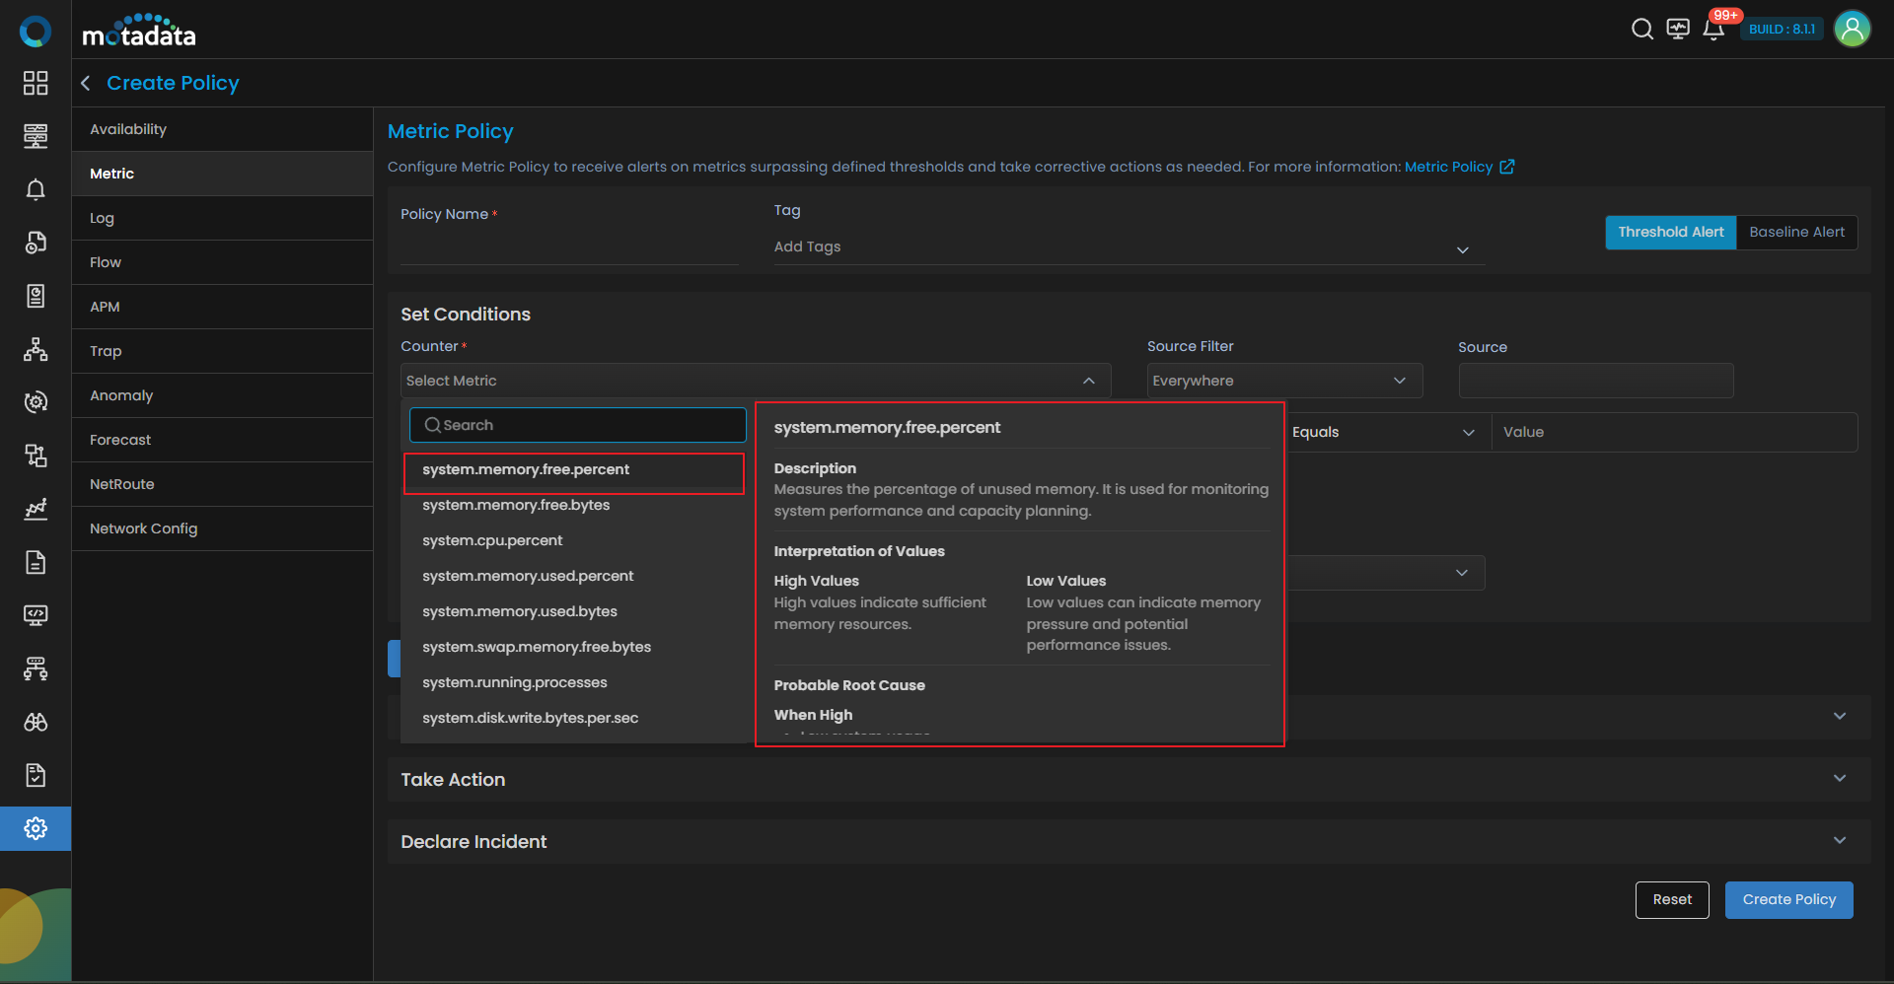Open the settings gear in left sidebar
The width and height of the screenshot is (1894, 984).
click(x=36, y=828)
